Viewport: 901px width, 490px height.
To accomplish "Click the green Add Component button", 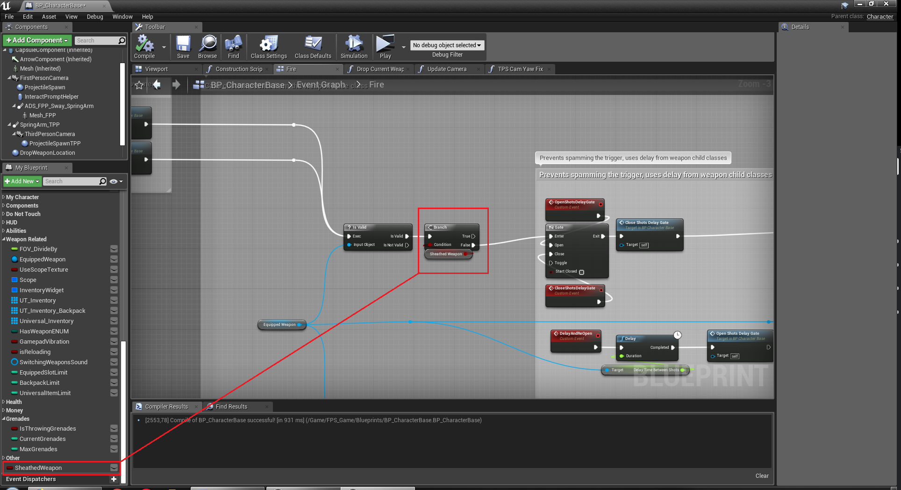I will (37, 41).
